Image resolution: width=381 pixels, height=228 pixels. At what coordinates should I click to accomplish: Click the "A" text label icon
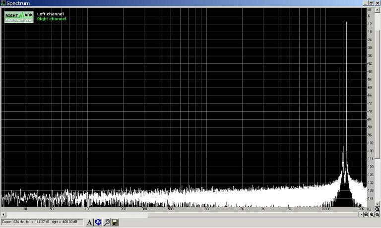[x=90, y=223]
